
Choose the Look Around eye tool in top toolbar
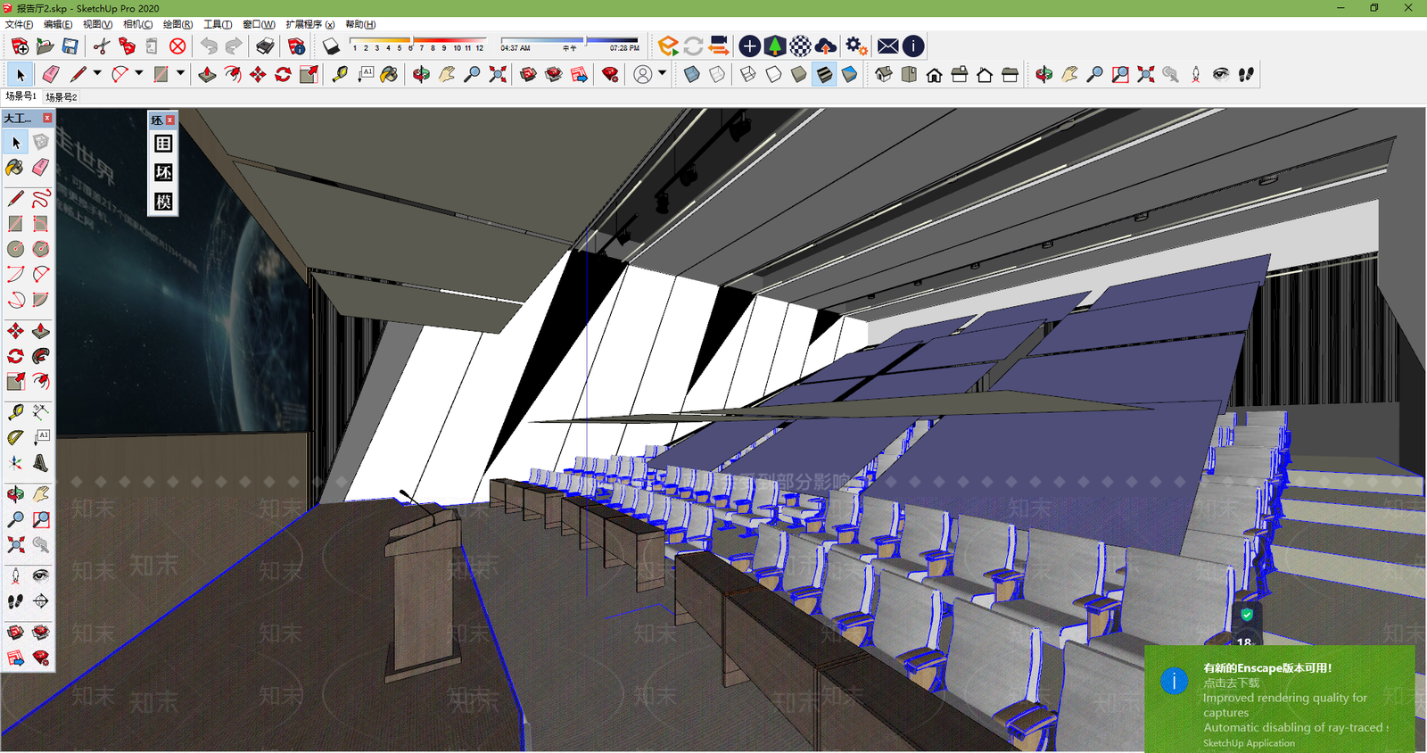click(1221, 74)
